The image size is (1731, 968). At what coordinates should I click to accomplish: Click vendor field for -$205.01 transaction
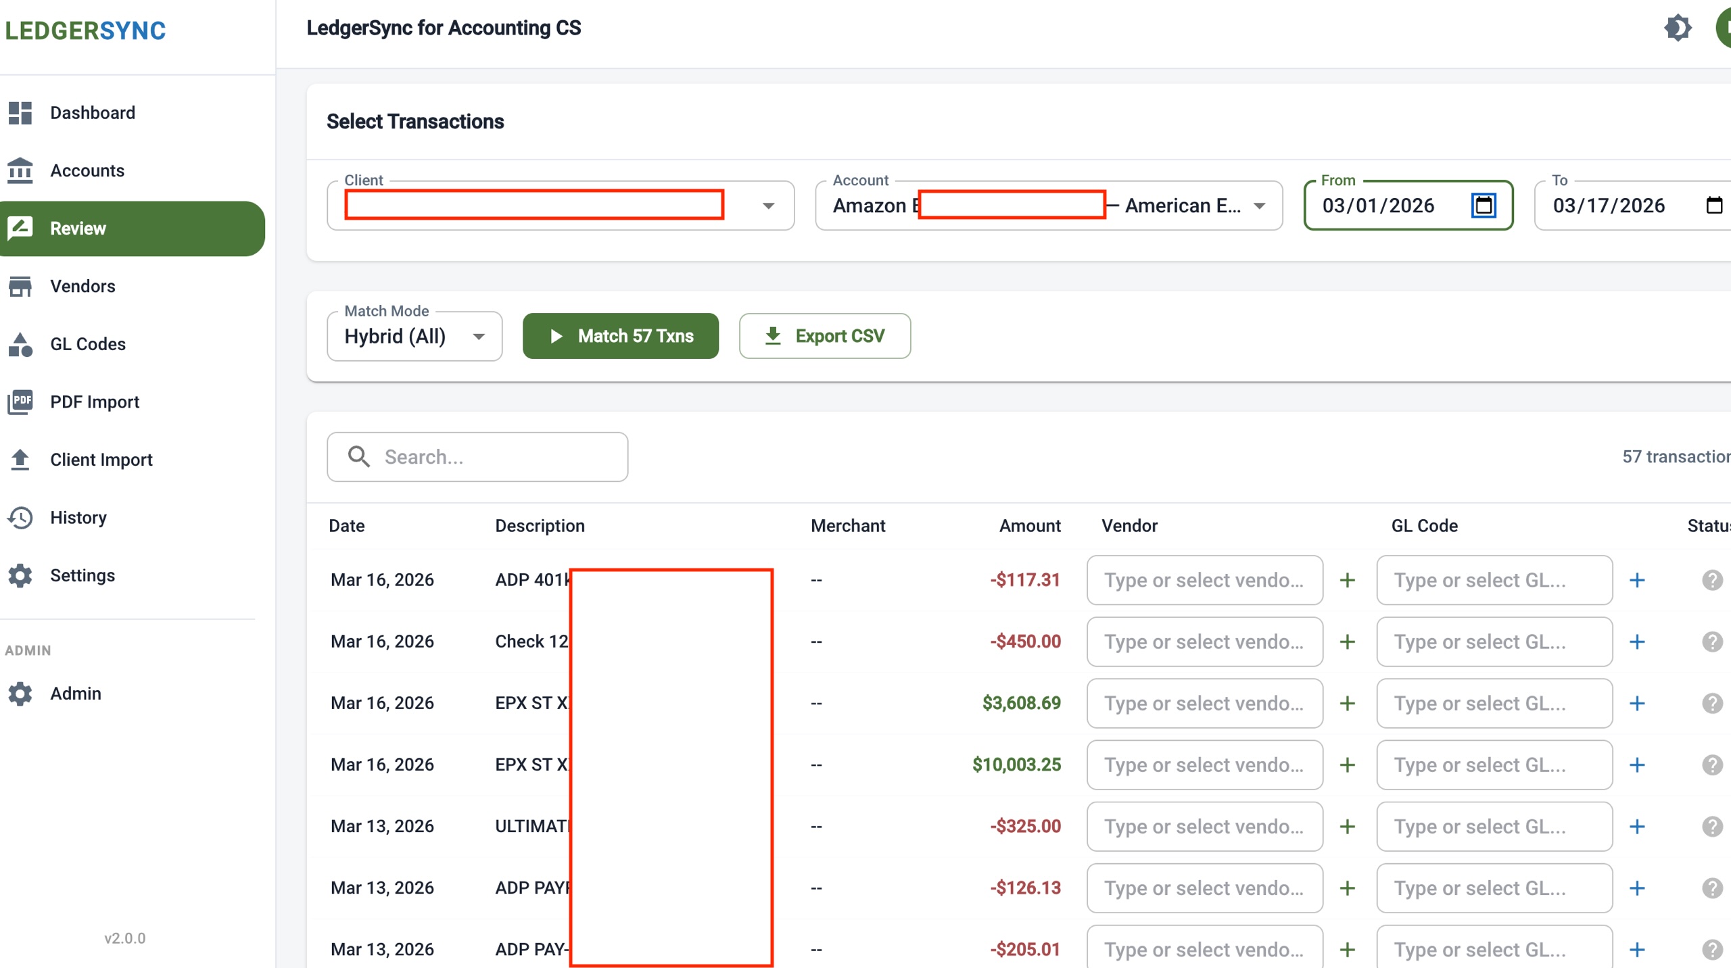pyautogui.click(x=1204, y=949)
